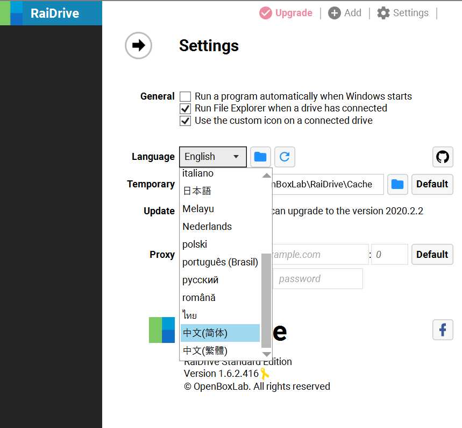Click the Temporary cache path field
The height and width of the screenshot is (428, 462).
(x=328, y=184)
